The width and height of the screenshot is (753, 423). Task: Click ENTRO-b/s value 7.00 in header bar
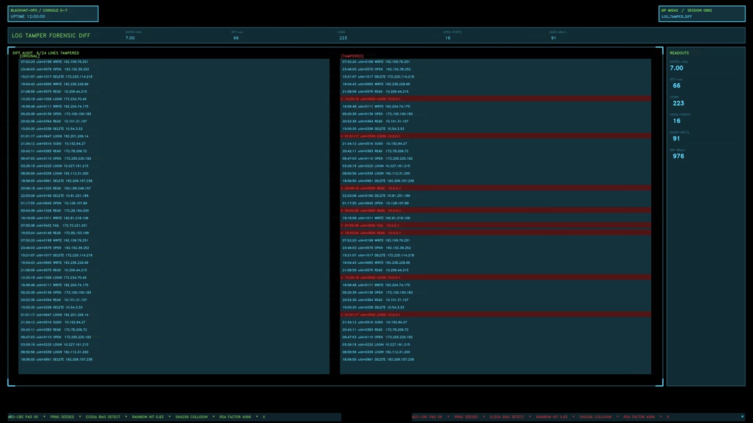130,38
